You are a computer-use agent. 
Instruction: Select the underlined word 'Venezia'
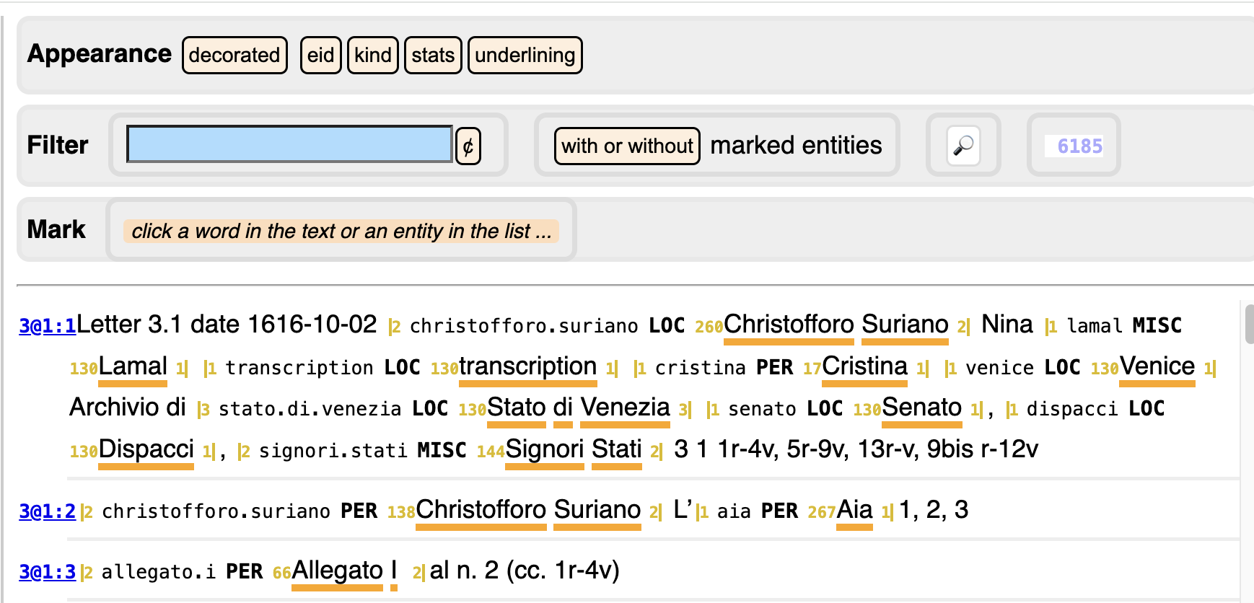click(x=626, y=408)
